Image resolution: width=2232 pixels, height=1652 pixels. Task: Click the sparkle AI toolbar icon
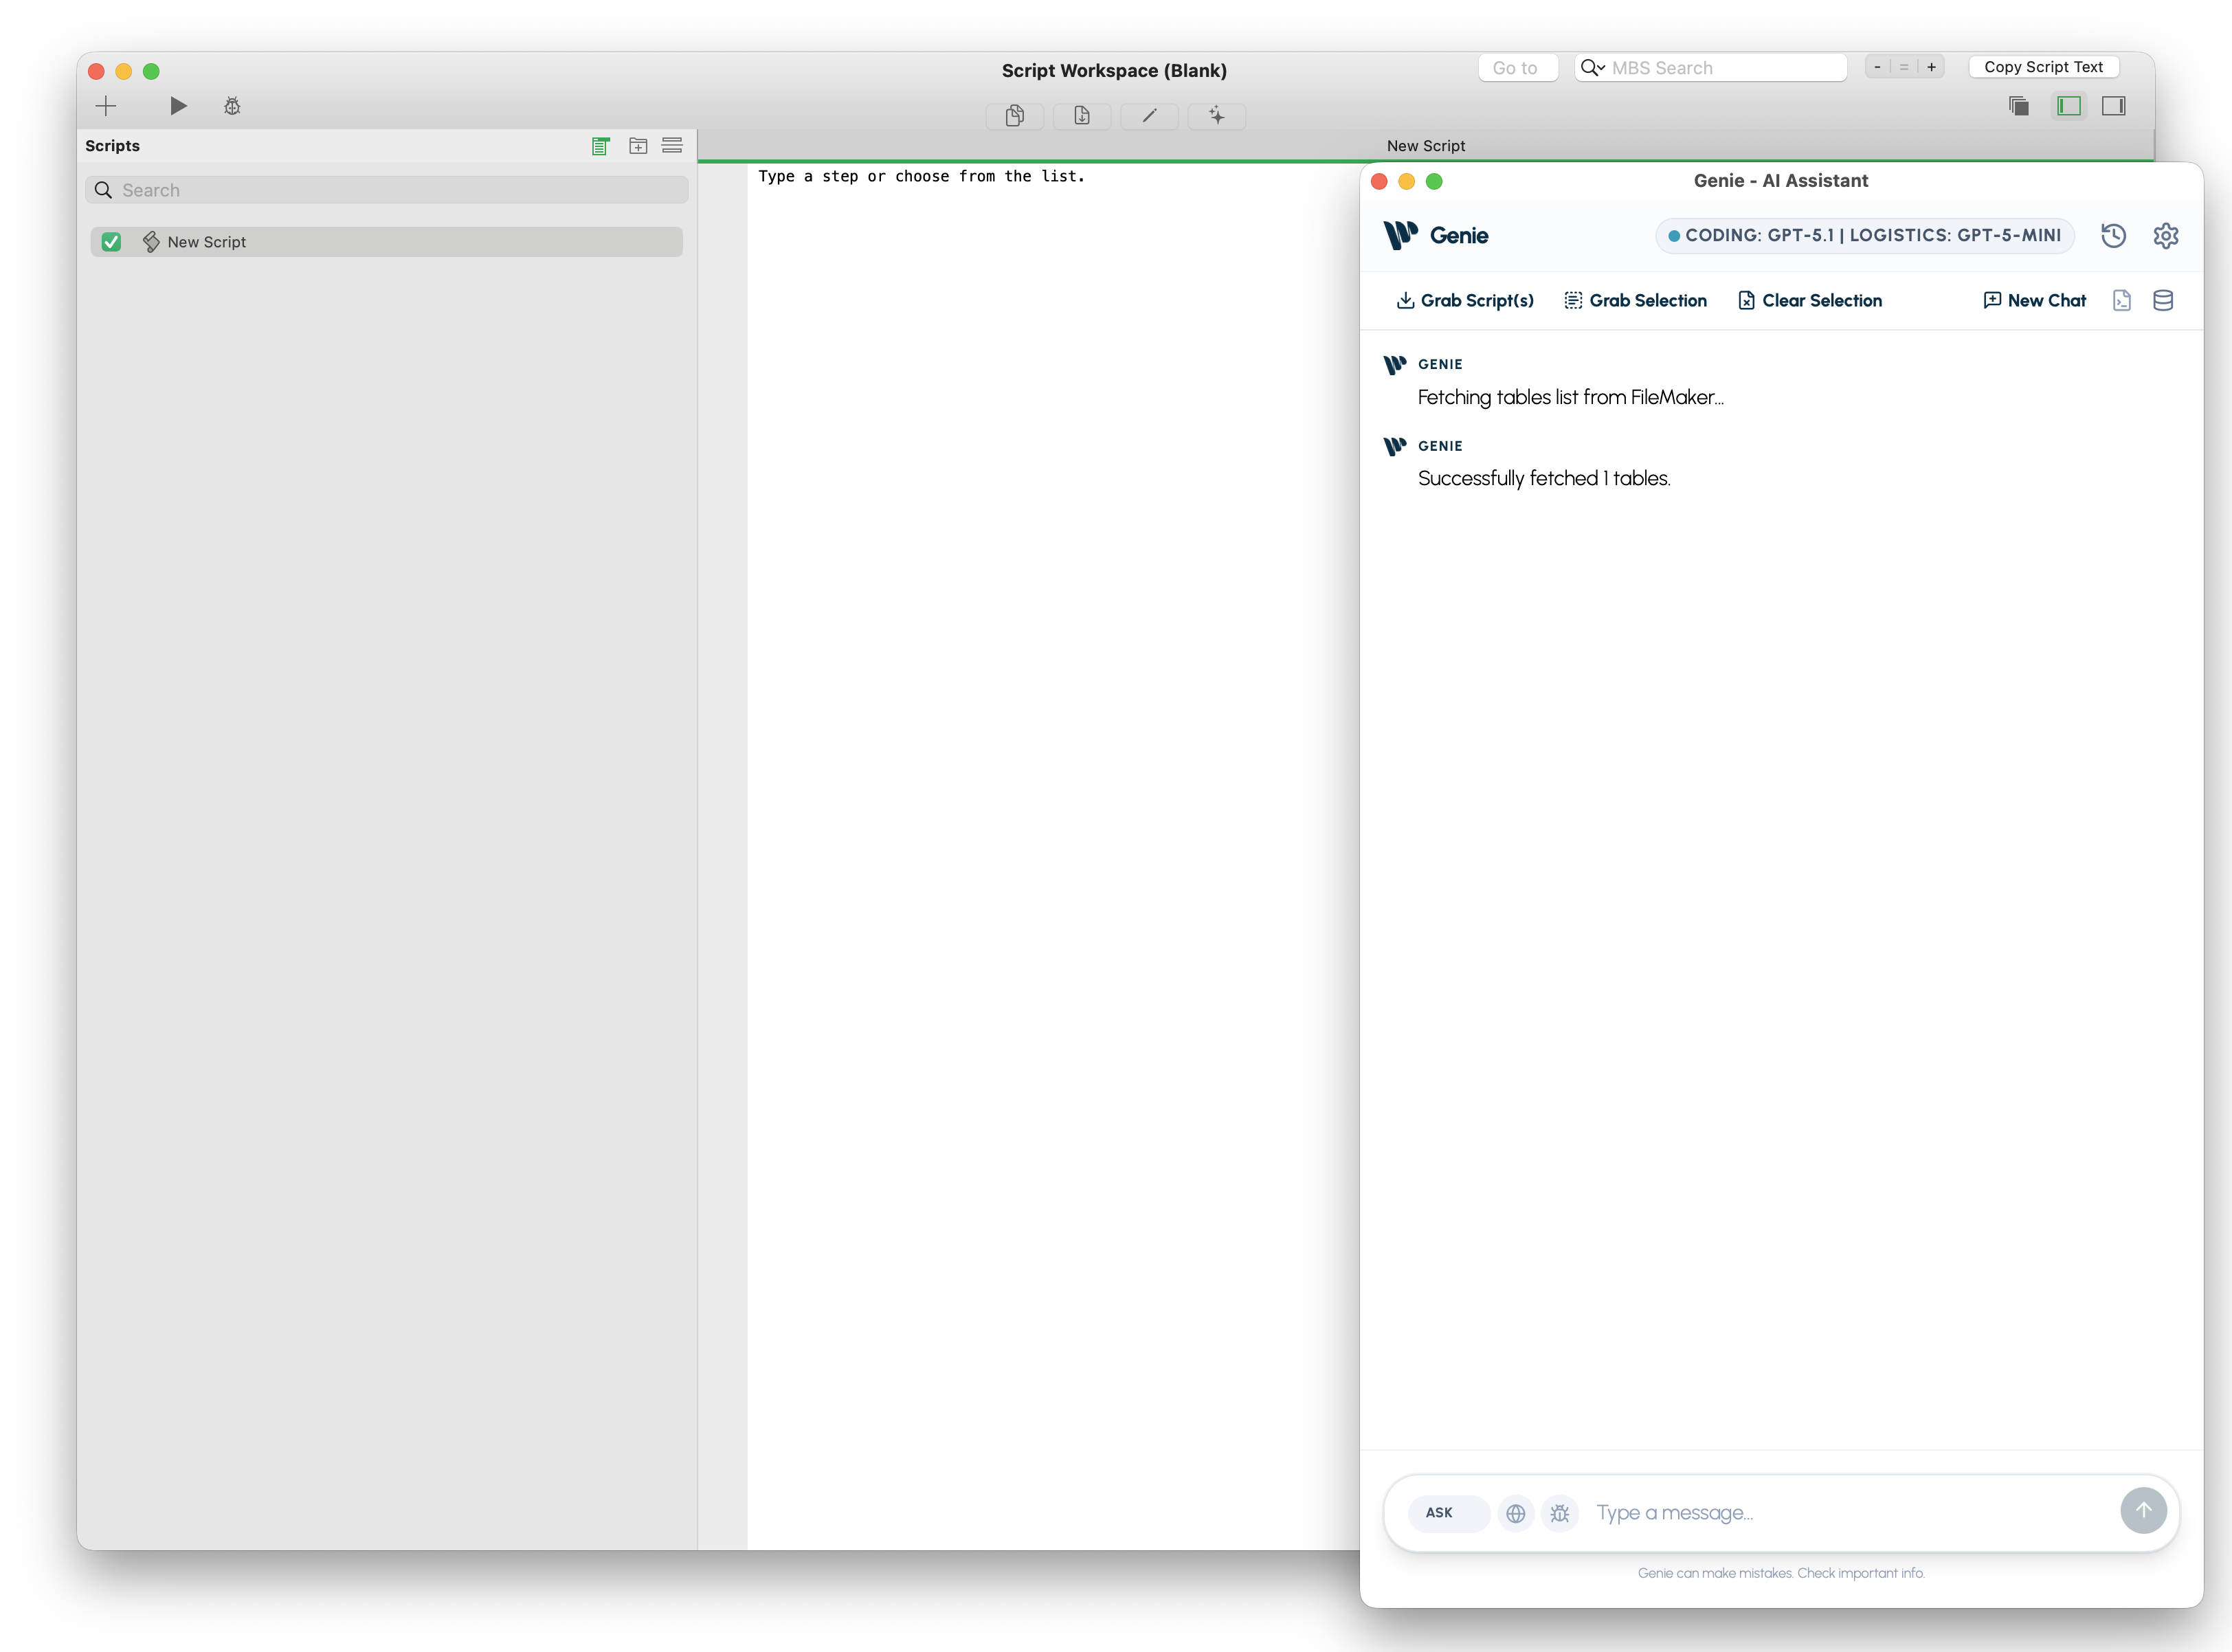[1216, 116]
